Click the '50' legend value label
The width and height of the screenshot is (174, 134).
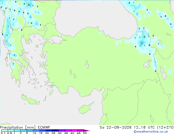[x=85, y=133]
